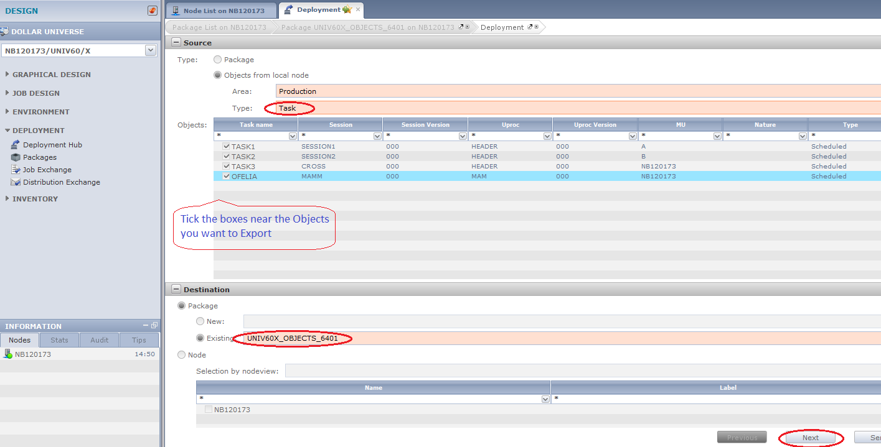Click the Existing package name field
This screenshot has height=447, width=881.
point(562,338)
